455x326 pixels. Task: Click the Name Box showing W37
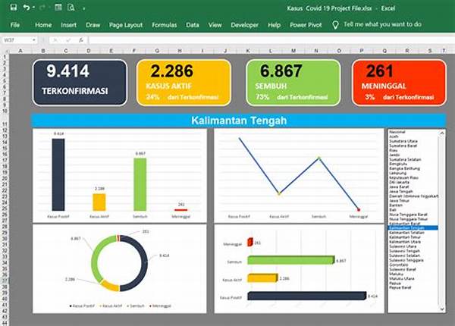tap(17, 39)
